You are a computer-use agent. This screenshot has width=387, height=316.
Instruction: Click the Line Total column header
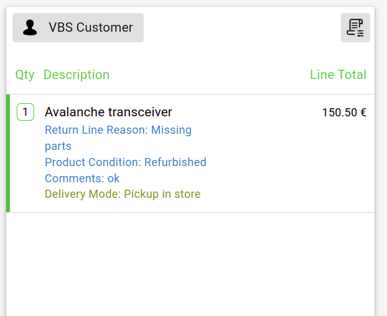click(338, 75)
